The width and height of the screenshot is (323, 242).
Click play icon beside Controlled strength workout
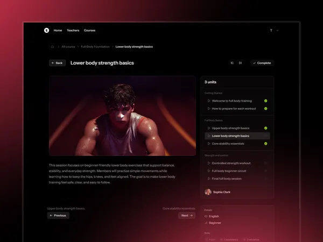click(x=209, y=163)
